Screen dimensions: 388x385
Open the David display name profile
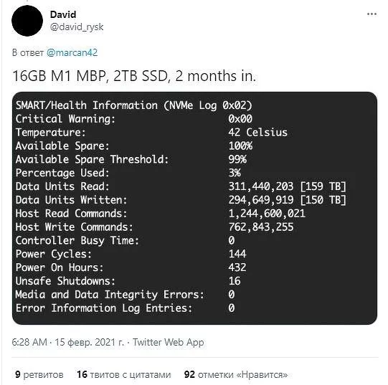pos(63,14)
